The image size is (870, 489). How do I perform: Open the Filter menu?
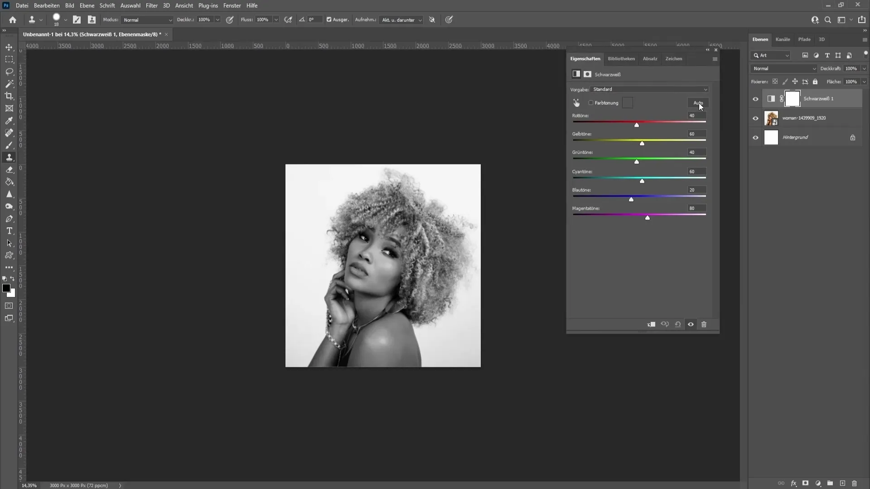tap(152, 5)
